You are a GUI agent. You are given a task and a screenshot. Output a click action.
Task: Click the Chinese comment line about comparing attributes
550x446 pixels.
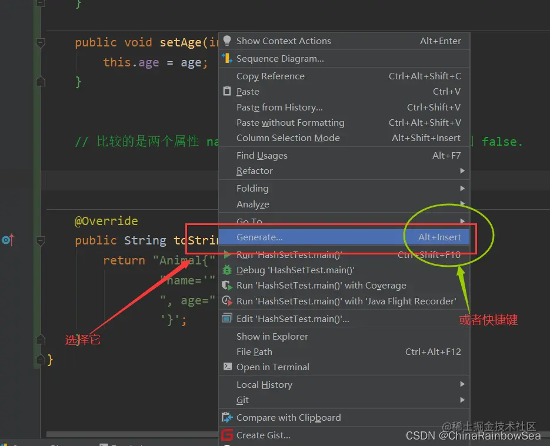[x=146, y=142]
